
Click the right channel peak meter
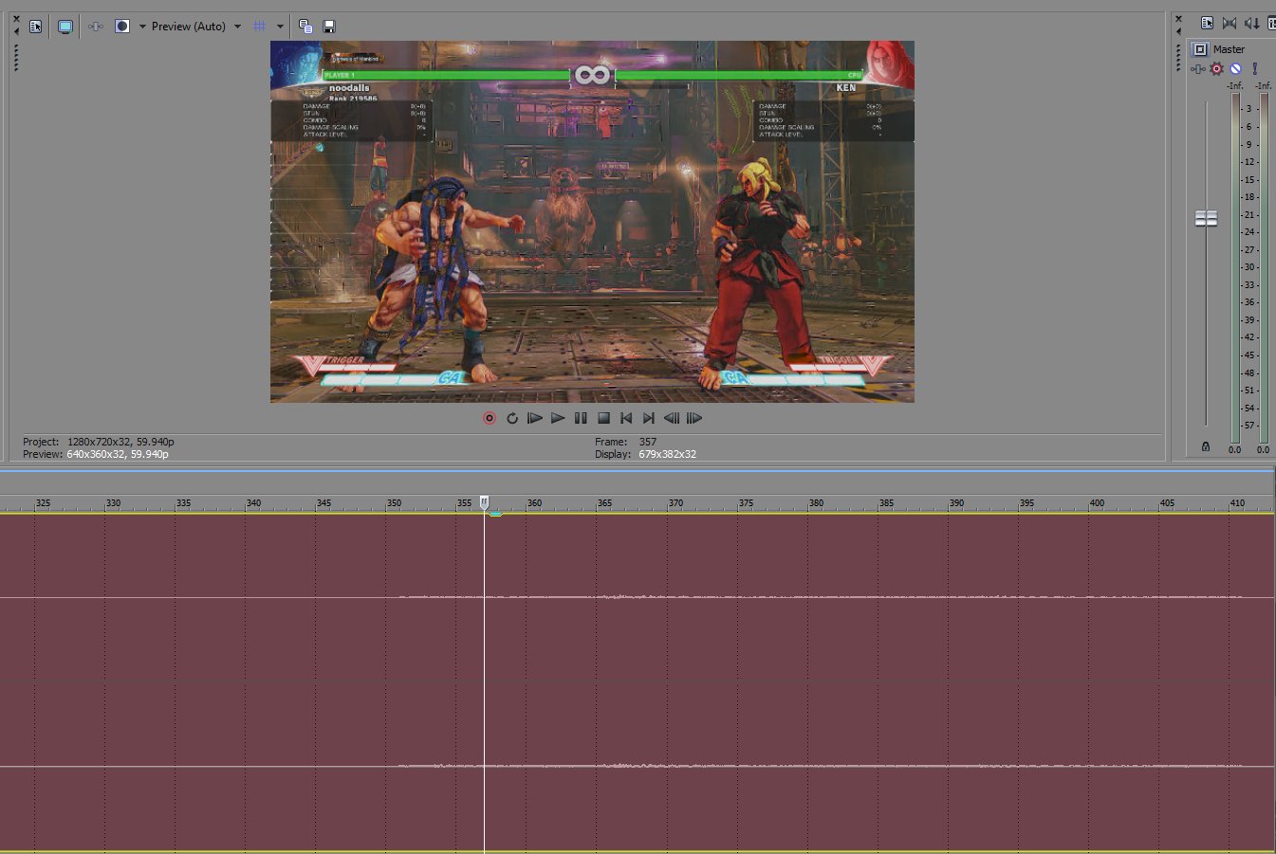coord(1264,268)
